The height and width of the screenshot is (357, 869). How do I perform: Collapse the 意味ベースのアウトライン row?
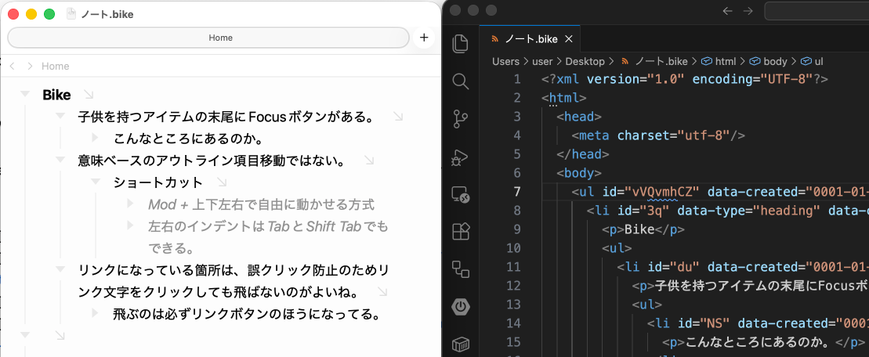tap(60, 160)
